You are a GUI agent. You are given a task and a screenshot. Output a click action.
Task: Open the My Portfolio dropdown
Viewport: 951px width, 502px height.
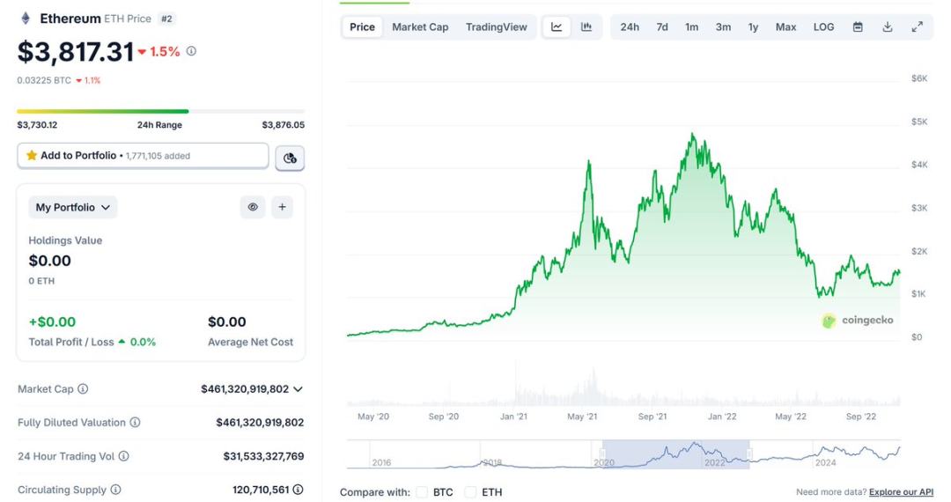click(73, 208)
